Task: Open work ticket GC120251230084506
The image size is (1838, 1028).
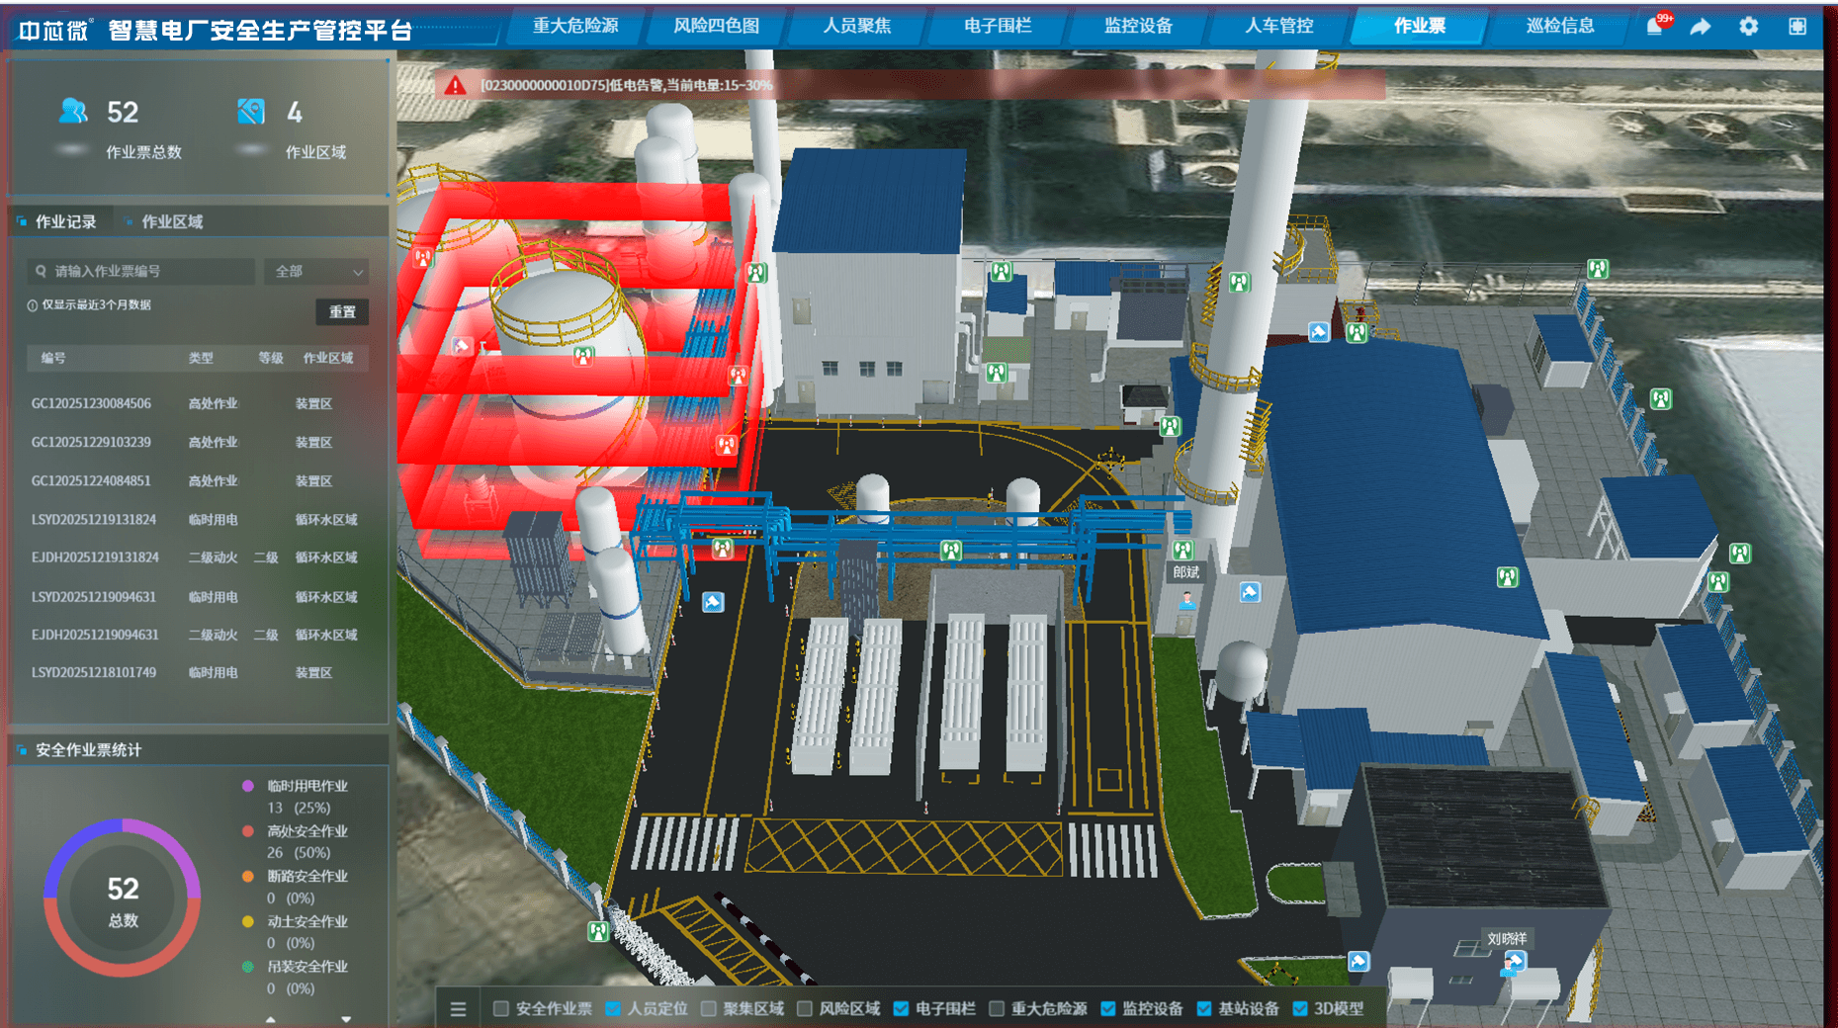Action: (x=91, y=403)
